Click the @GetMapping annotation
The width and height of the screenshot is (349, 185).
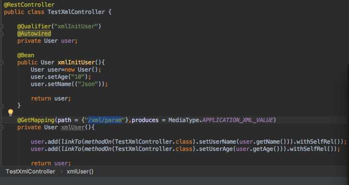[36, 120]
